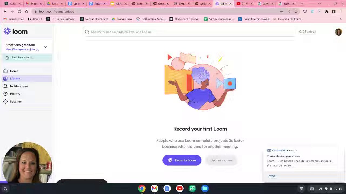The image size is (346, 194).
Task: Open the Chrome extensions puzzle icon
Action: click(327, 12)
